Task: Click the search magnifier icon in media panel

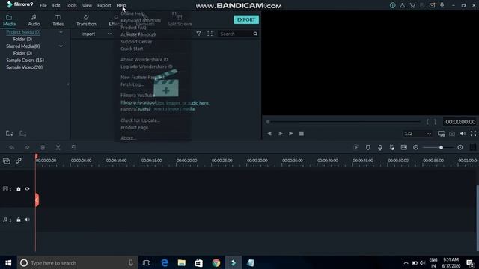Action: point(255,34)
